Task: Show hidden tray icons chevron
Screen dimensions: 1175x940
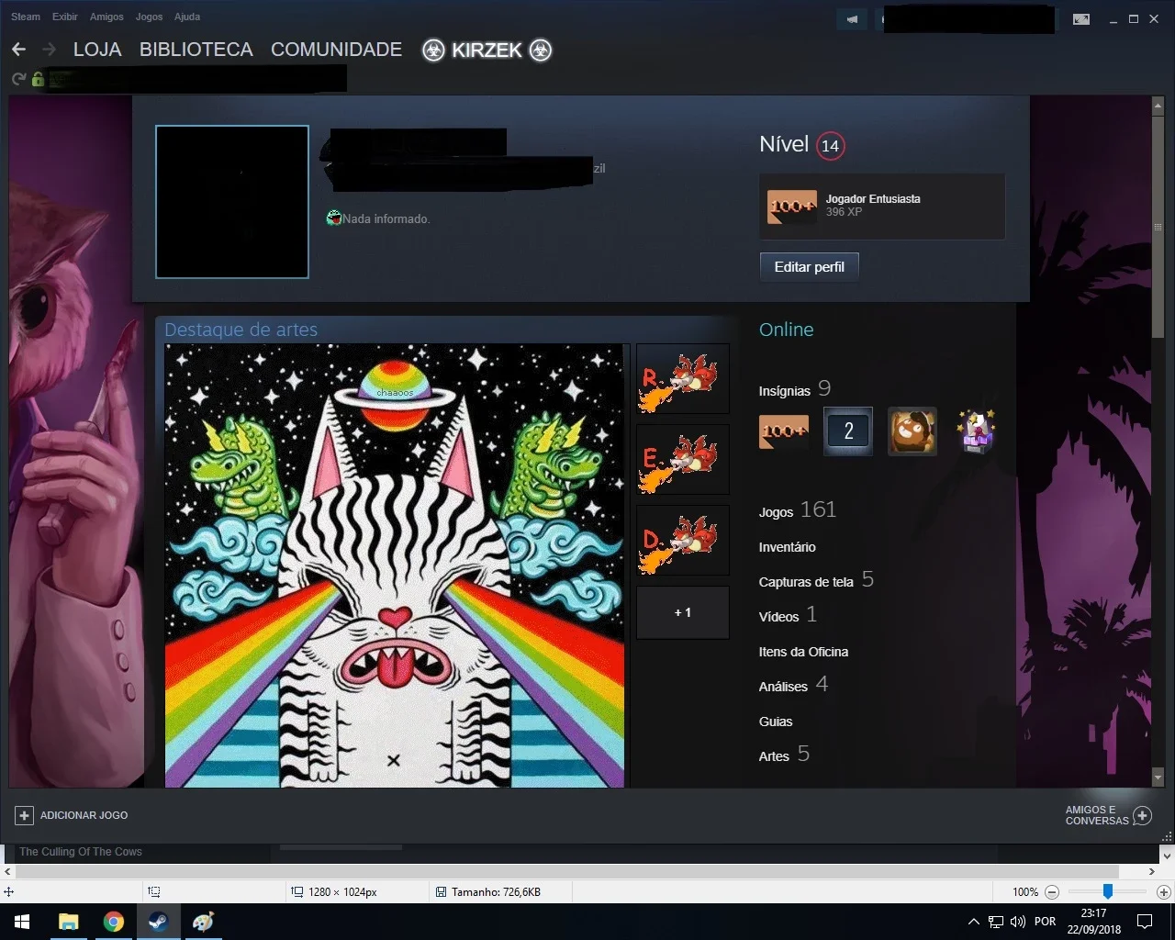Action: tap(974, 922)
